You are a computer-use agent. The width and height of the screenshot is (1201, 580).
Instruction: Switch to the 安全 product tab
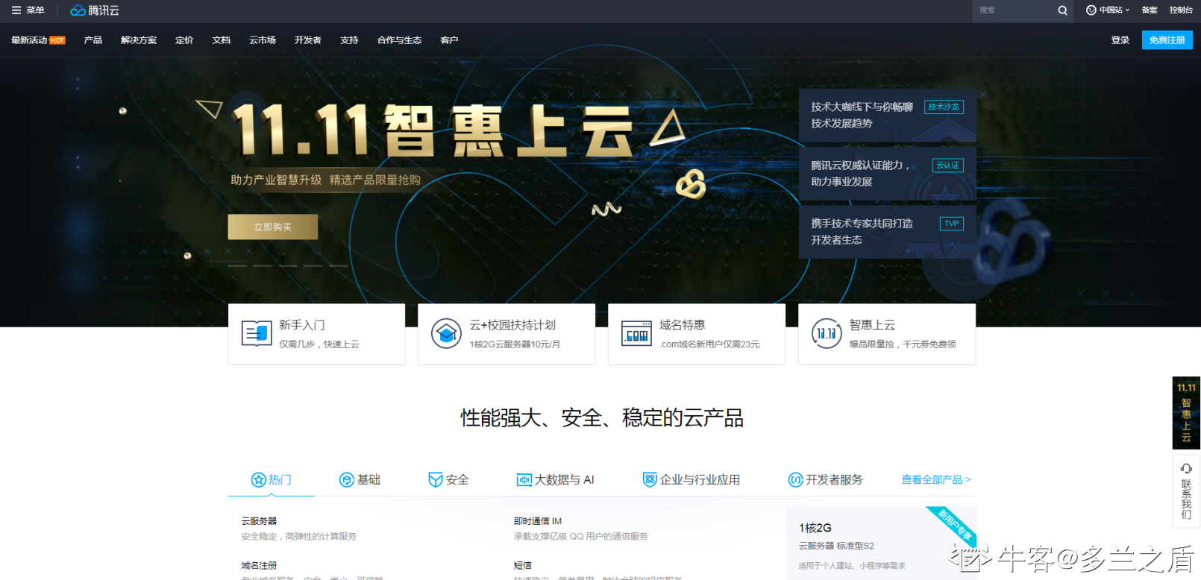point(448,479)
